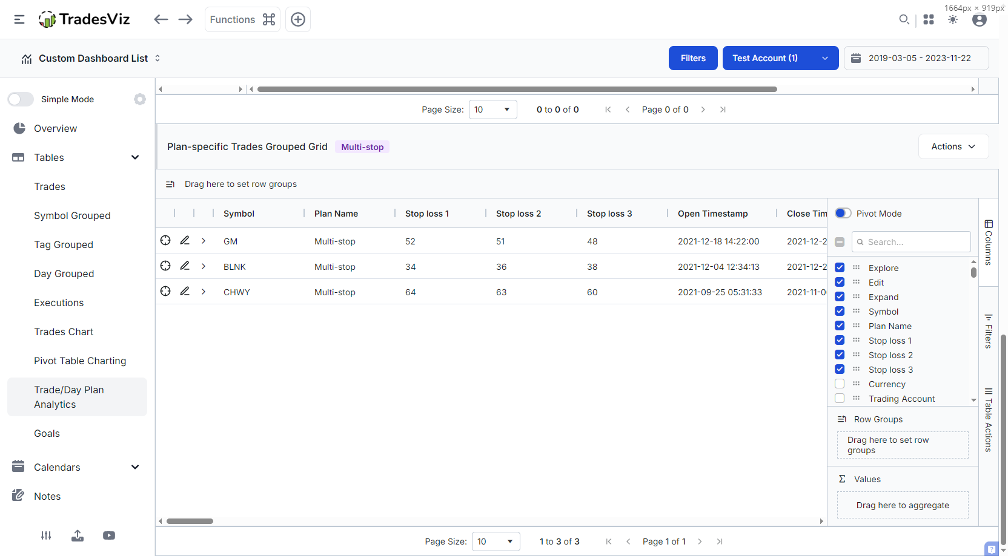1008x556 pixels.
Task: Go to last page in bottom pagination
Action: pyautogui.click(x=720, y=541)
